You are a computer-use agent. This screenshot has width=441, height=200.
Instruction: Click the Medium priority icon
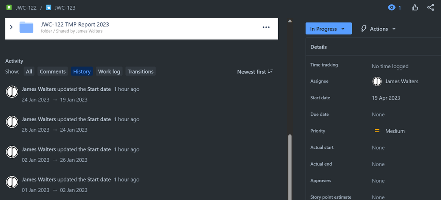pyautogui.click(x=377, y=131)
